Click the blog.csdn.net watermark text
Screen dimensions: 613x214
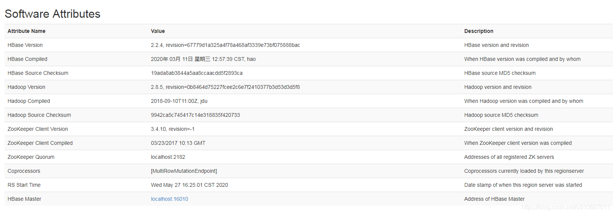pos(566,207)
